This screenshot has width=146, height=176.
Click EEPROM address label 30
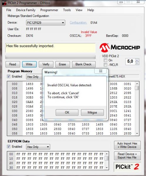(x=11, y=167)
